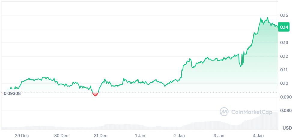Select the 29 Dec date marker
292x138 pixels.
pyautogui.click(x=22, y=135)
